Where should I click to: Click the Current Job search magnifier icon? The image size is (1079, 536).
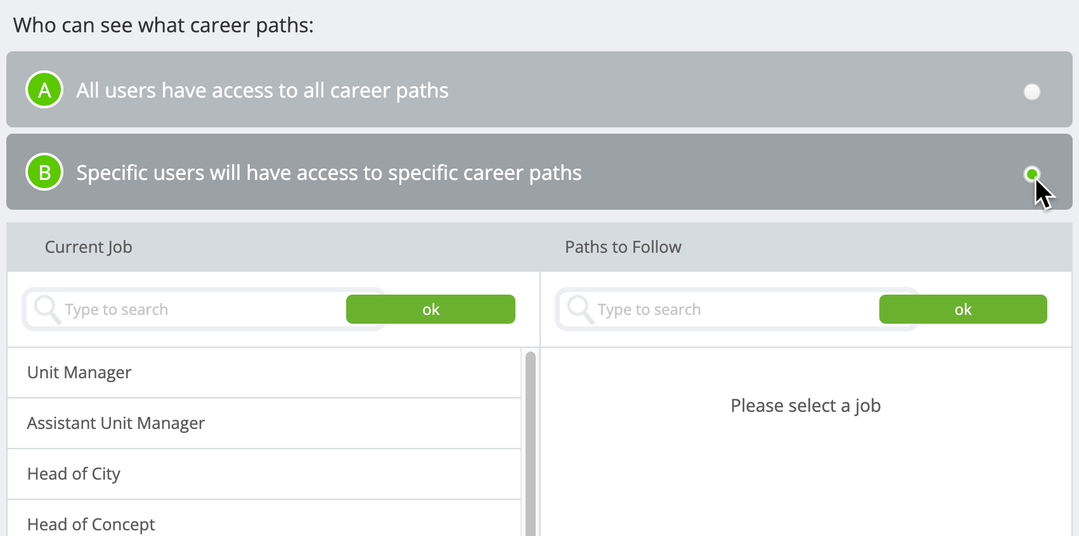(x=48, y=309)
